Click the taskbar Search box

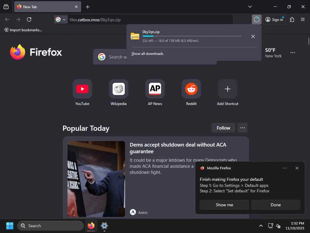51,226
